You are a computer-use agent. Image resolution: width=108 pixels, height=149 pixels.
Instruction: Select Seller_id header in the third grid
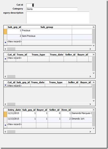[73, 82]
